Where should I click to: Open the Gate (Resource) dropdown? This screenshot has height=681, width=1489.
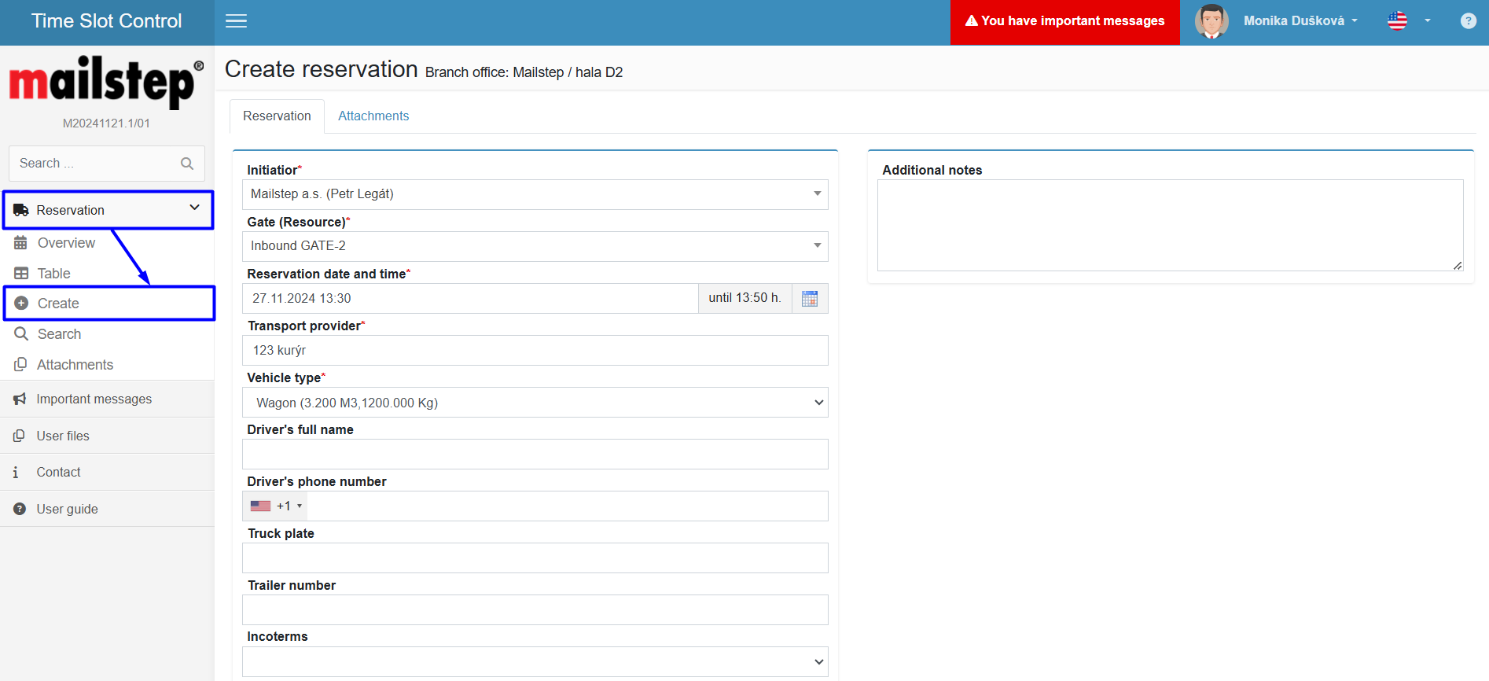535,246
